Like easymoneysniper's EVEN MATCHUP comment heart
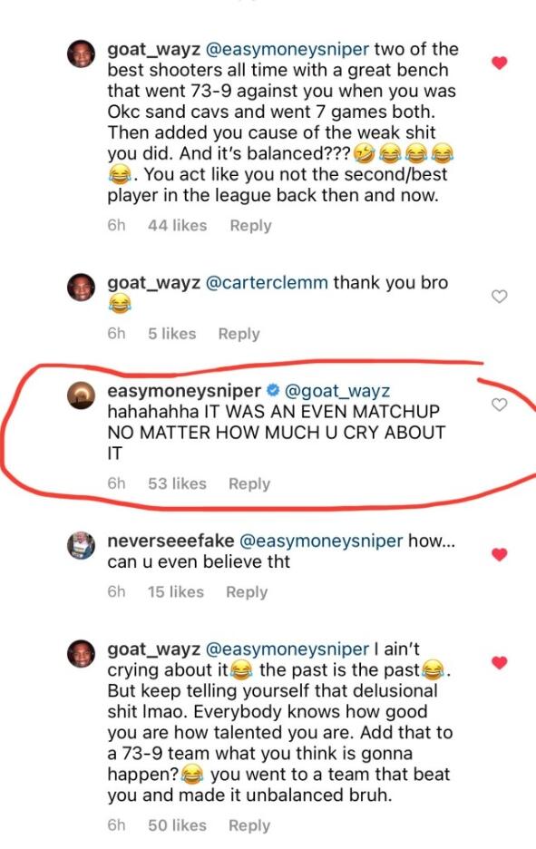The width and height of the screenshot is (536, 849). (499, 405)
